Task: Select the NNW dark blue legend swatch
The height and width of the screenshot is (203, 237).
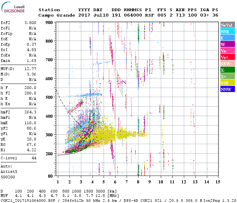Action: pos(228,89)
